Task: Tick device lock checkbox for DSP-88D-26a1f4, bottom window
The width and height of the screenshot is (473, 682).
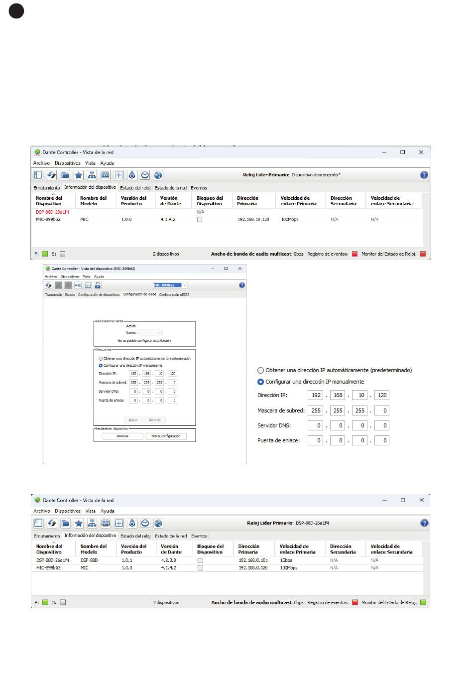Action: pos(200,560)
